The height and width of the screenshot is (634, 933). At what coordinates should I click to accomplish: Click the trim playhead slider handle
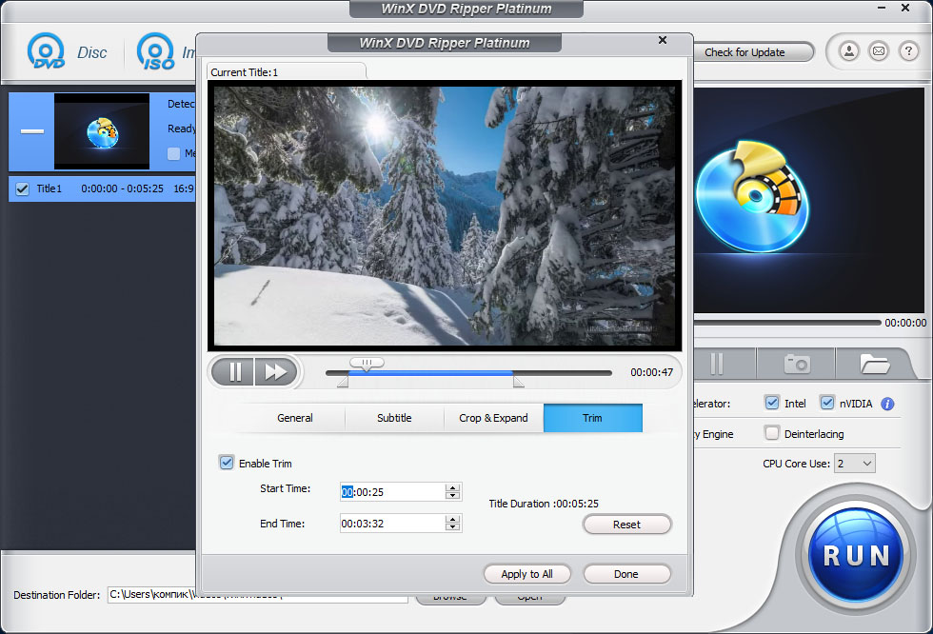click(x=367, y=364)
